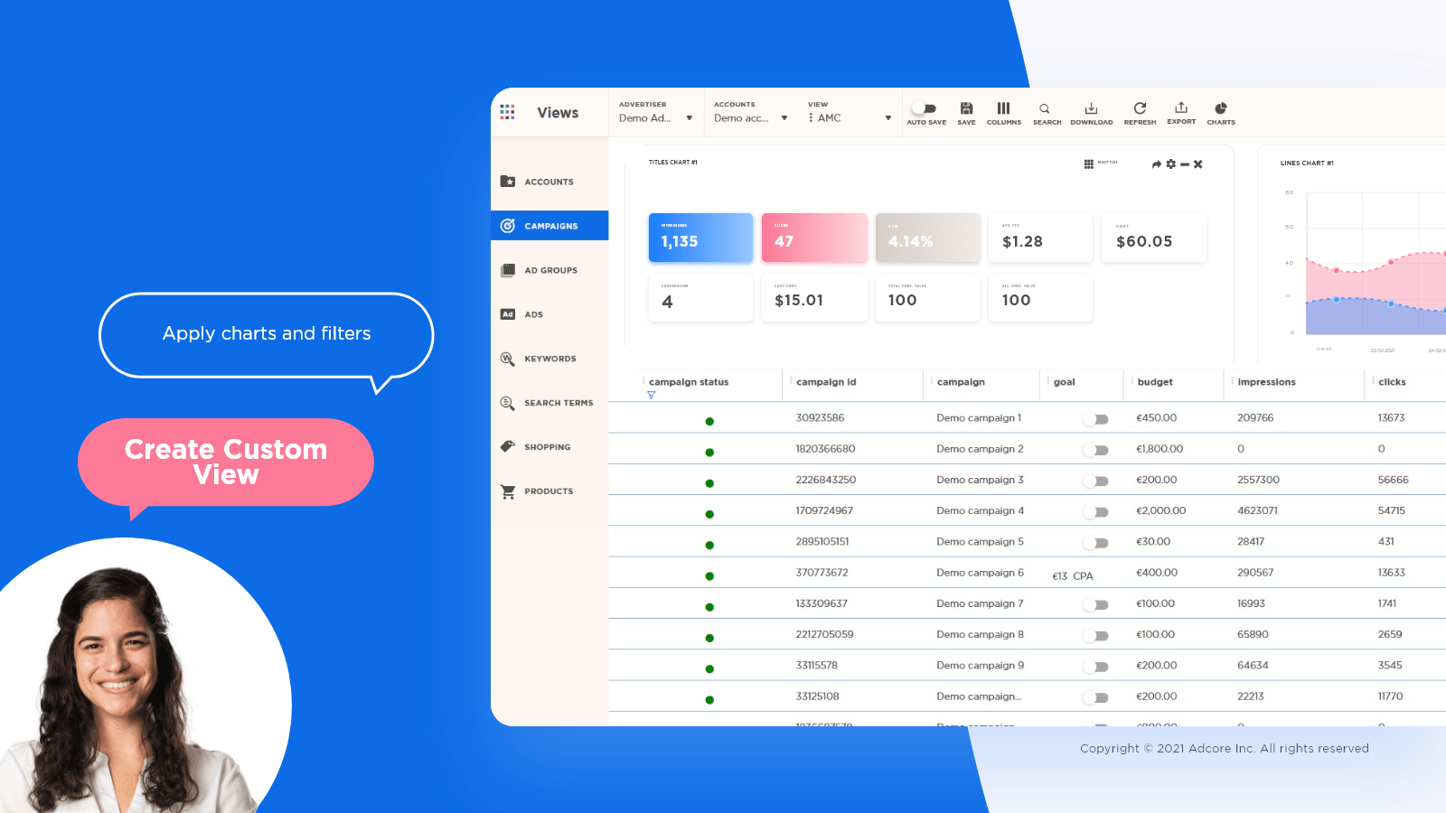The image size is (1446, 813).
Task: Click the Search magnifier icon
Action: [1045, 109]
